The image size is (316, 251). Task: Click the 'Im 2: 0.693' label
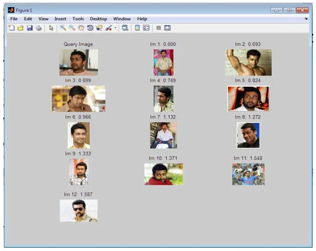(x=248, y=44)
